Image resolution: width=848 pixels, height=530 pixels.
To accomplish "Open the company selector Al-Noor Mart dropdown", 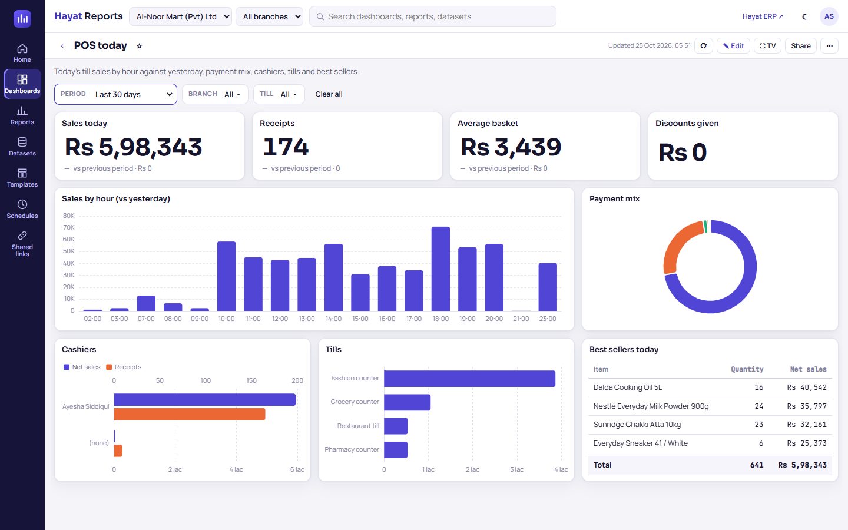I will coord(180,16).
